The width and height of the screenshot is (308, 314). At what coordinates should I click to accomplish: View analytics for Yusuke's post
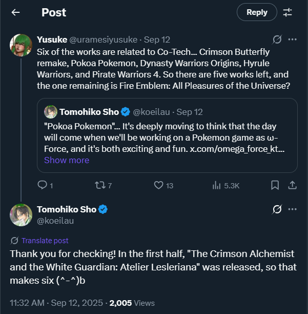tap(217, 186)
